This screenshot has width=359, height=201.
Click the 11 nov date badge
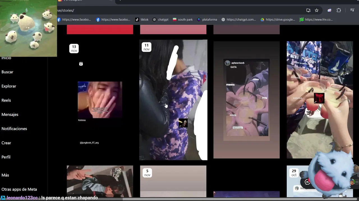(x=146, y=47)
